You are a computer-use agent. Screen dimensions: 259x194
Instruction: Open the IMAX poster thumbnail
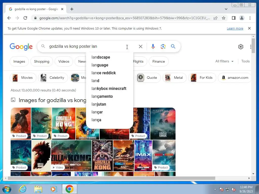[143, 156]
